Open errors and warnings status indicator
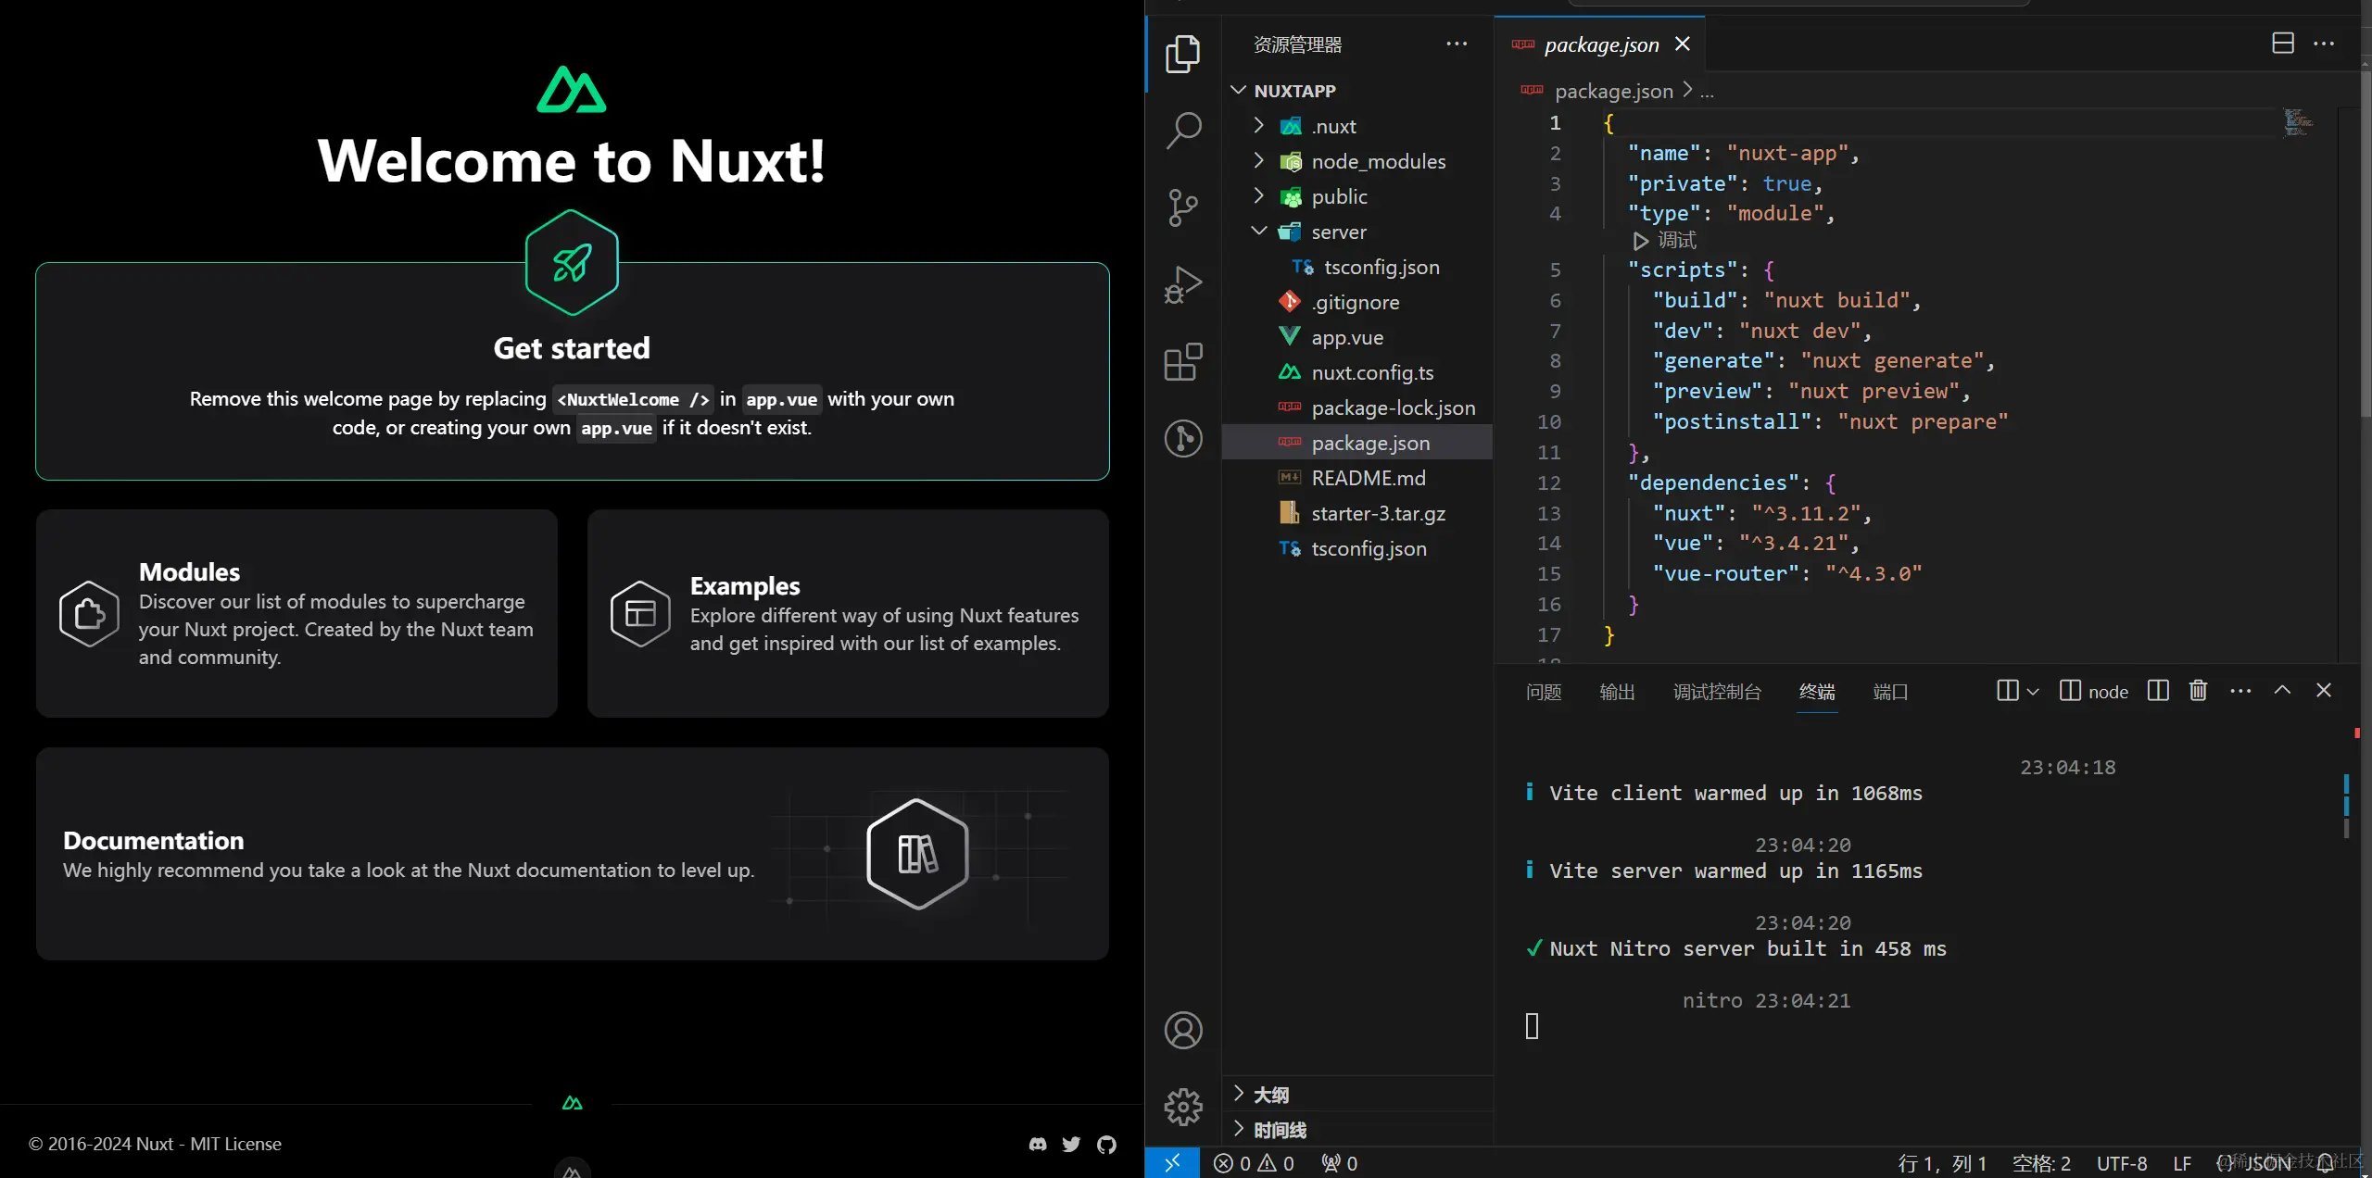This screenshot has height=1178, width=2372. pos(1254,1163)
